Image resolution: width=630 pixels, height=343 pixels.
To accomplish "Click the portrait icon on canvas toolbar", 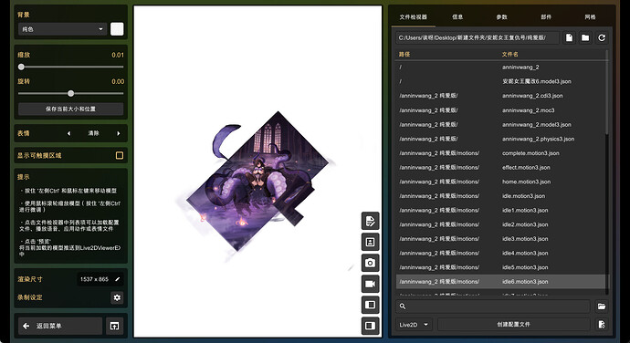I will tap(370, 242).
